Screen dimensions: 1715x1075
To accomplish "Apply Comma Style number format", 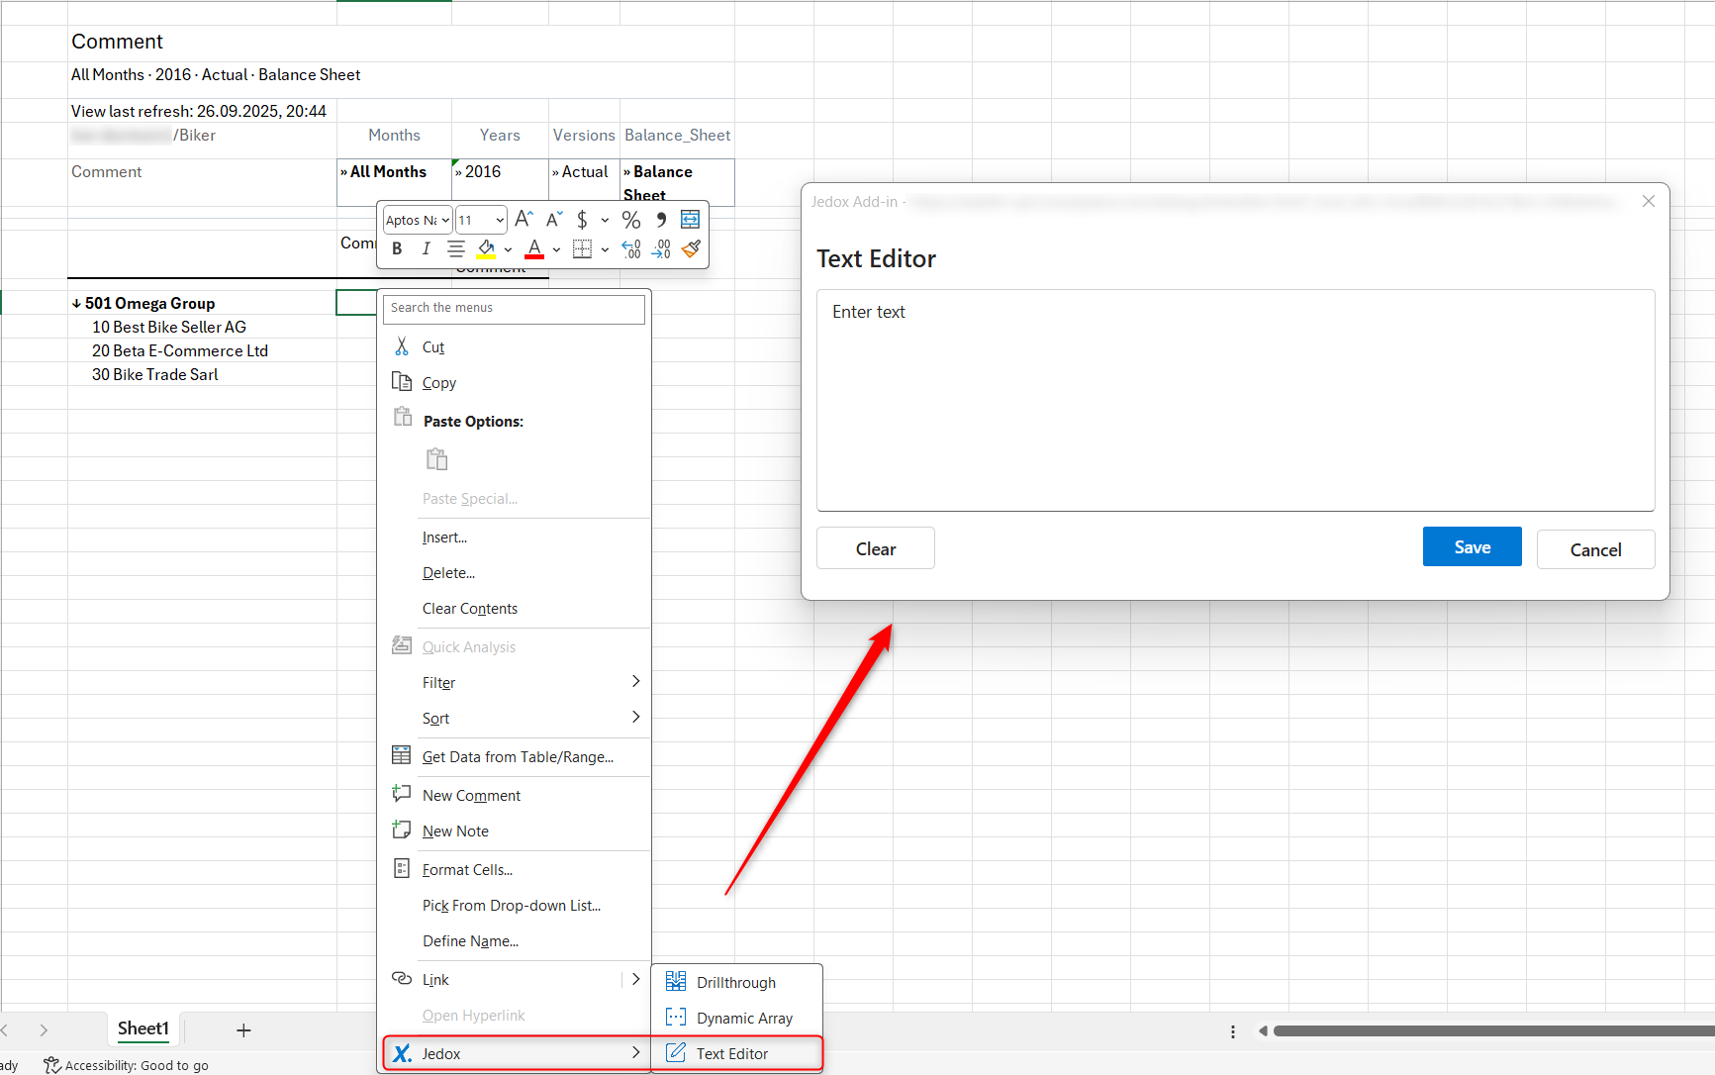I will 661,220.
